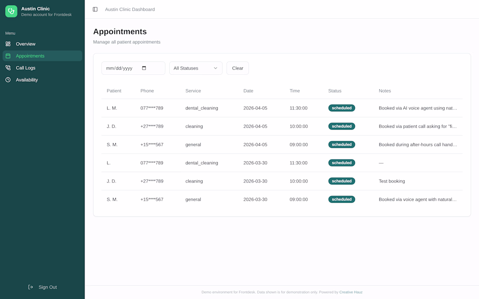Click the Clear filters button

(x=238, y=68)
